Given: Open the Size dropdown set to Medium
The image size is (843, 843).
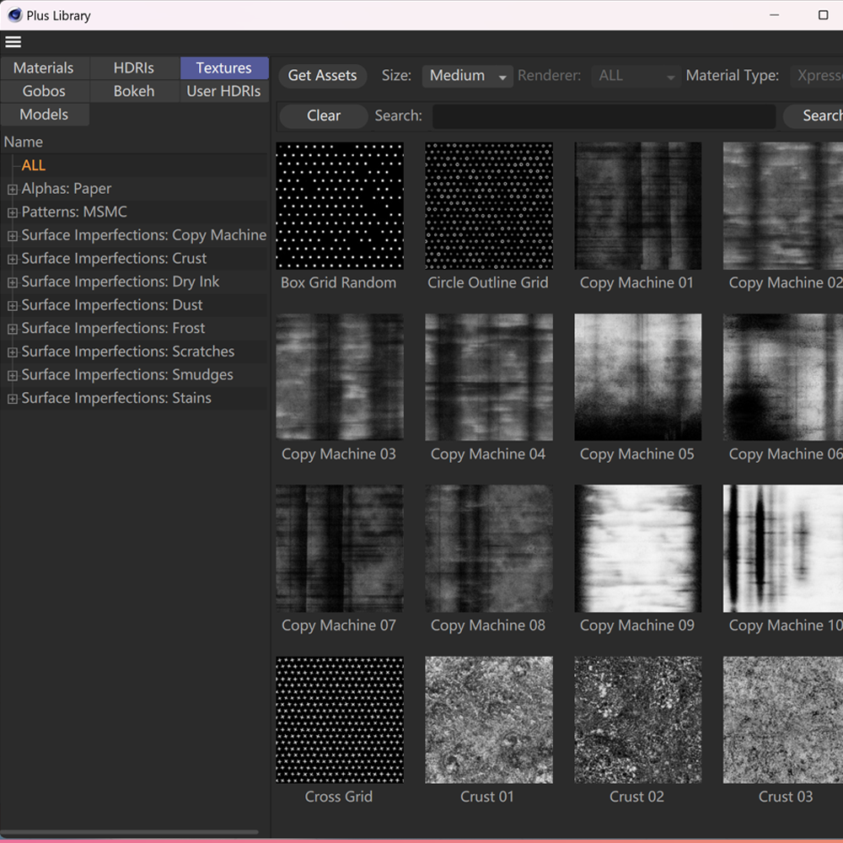Looking at the screenshot, I should click(x=468, y=76).
